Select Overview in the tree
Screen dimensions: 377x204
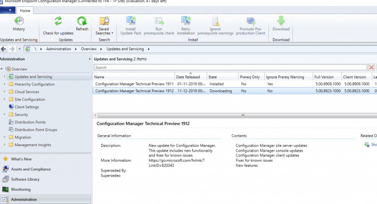click(x=19, y=69)
